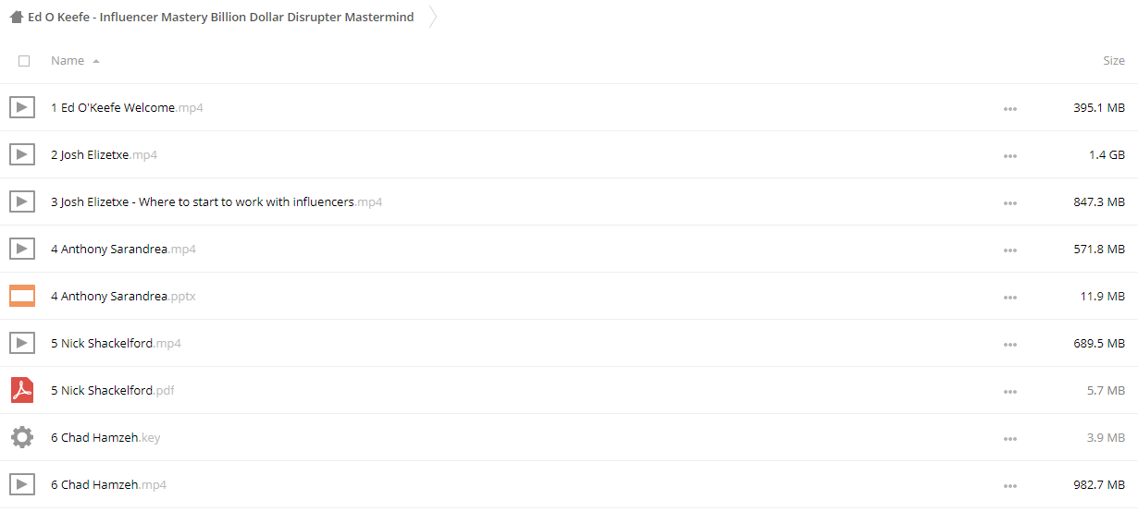
Task: Open 5 Nick Shackelford.pdf file
Action: coord(112,390)
